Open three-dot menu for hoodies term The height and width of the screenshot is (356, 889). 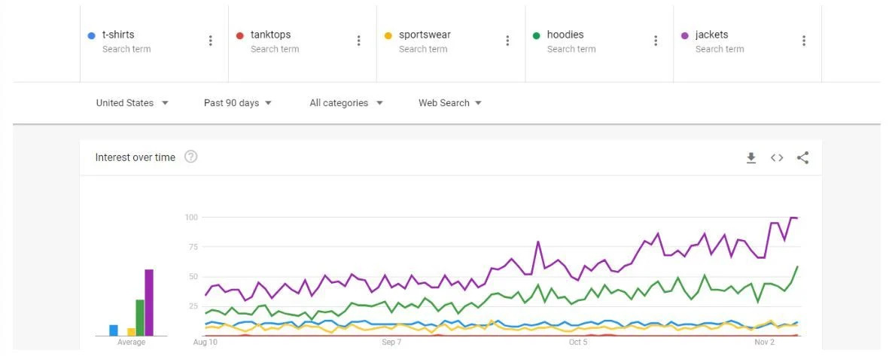pyautogui.click(x=656, y=41)
